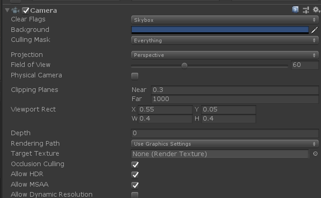The width and height of the screenshot is (321, 198).
Task: Disable the Camera component checkbox
Action: click(26, 10)
